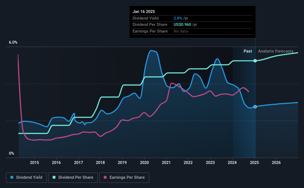Click the 2015 x-axis label
Screen dimensions: 304x188
pos(34,162)
